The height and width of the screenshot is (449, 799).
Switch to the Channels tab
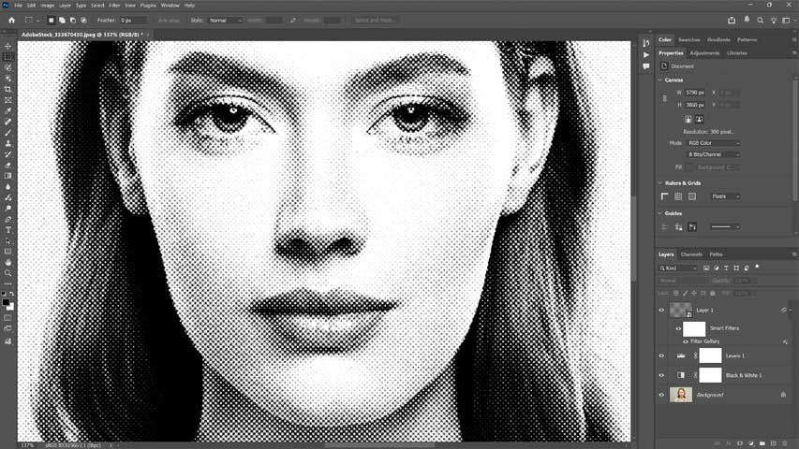[x=691, y=254]
